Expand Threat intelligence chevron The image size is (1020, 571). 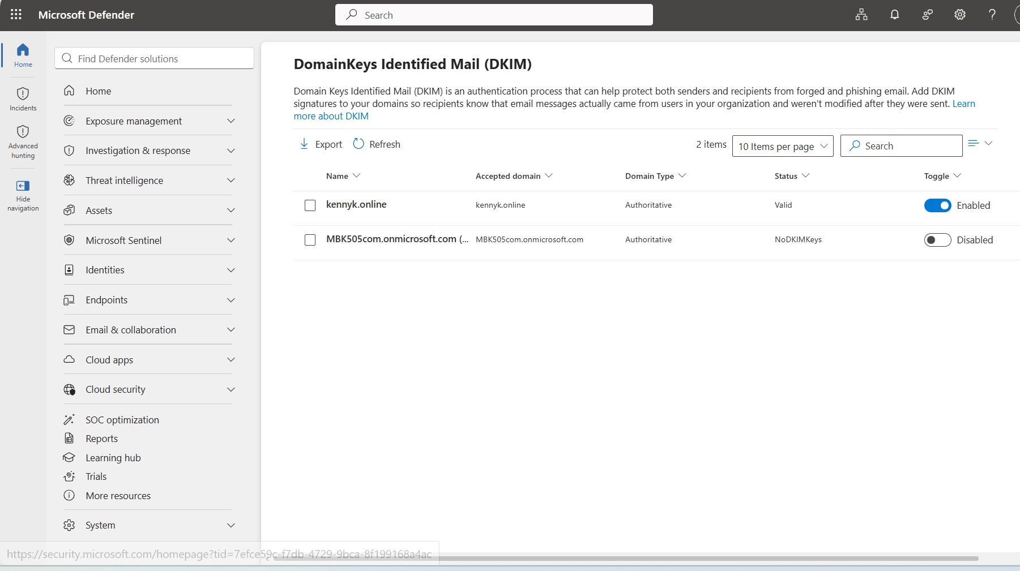(x=231, y=180)
